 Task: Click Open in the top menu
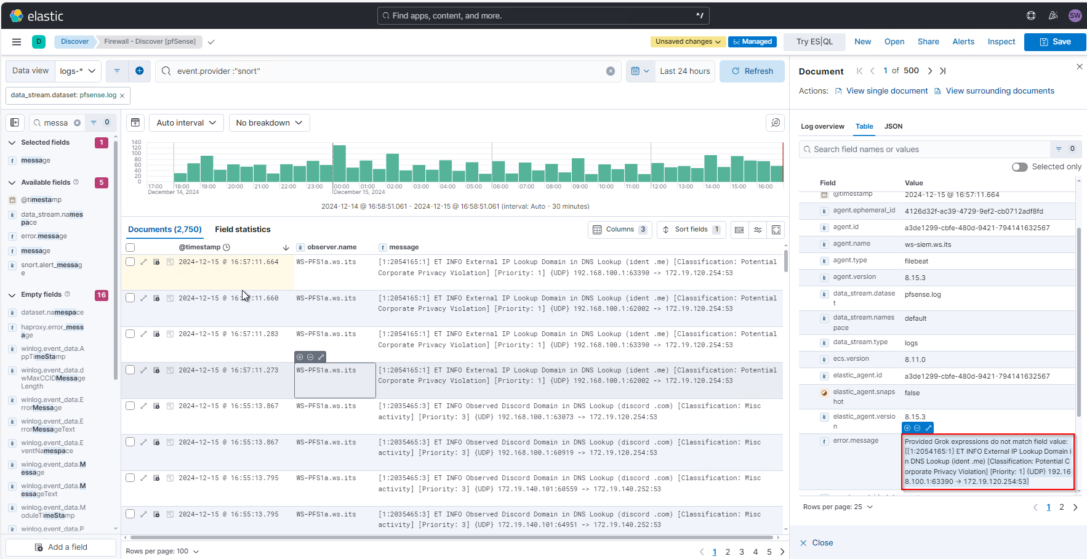[894, 42]
